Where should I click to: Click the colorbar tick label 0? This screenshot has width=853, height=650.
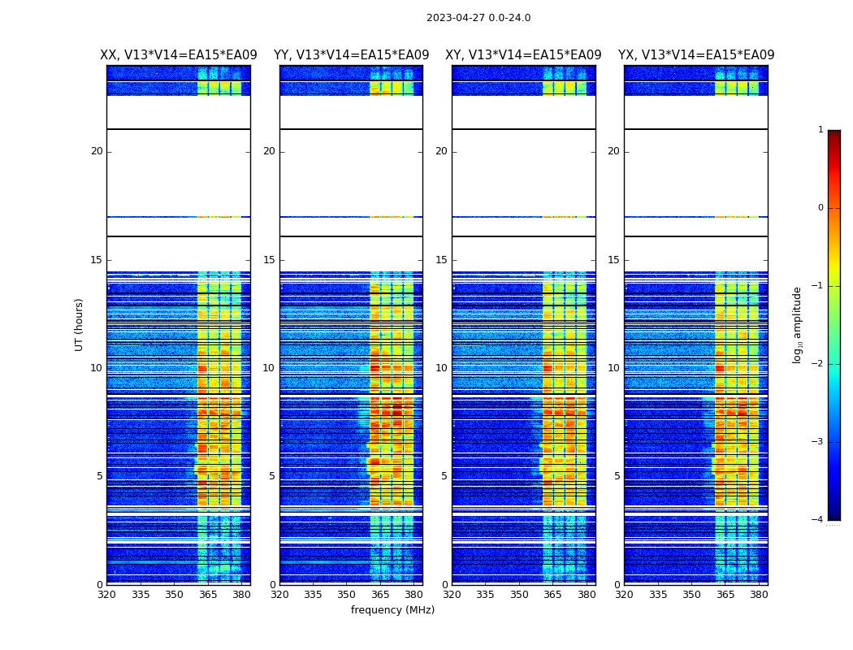click(820, 208)
